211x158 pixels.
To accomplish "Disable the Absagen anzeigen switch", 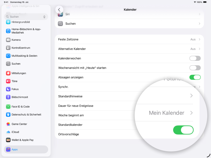I will coord(195,77).
